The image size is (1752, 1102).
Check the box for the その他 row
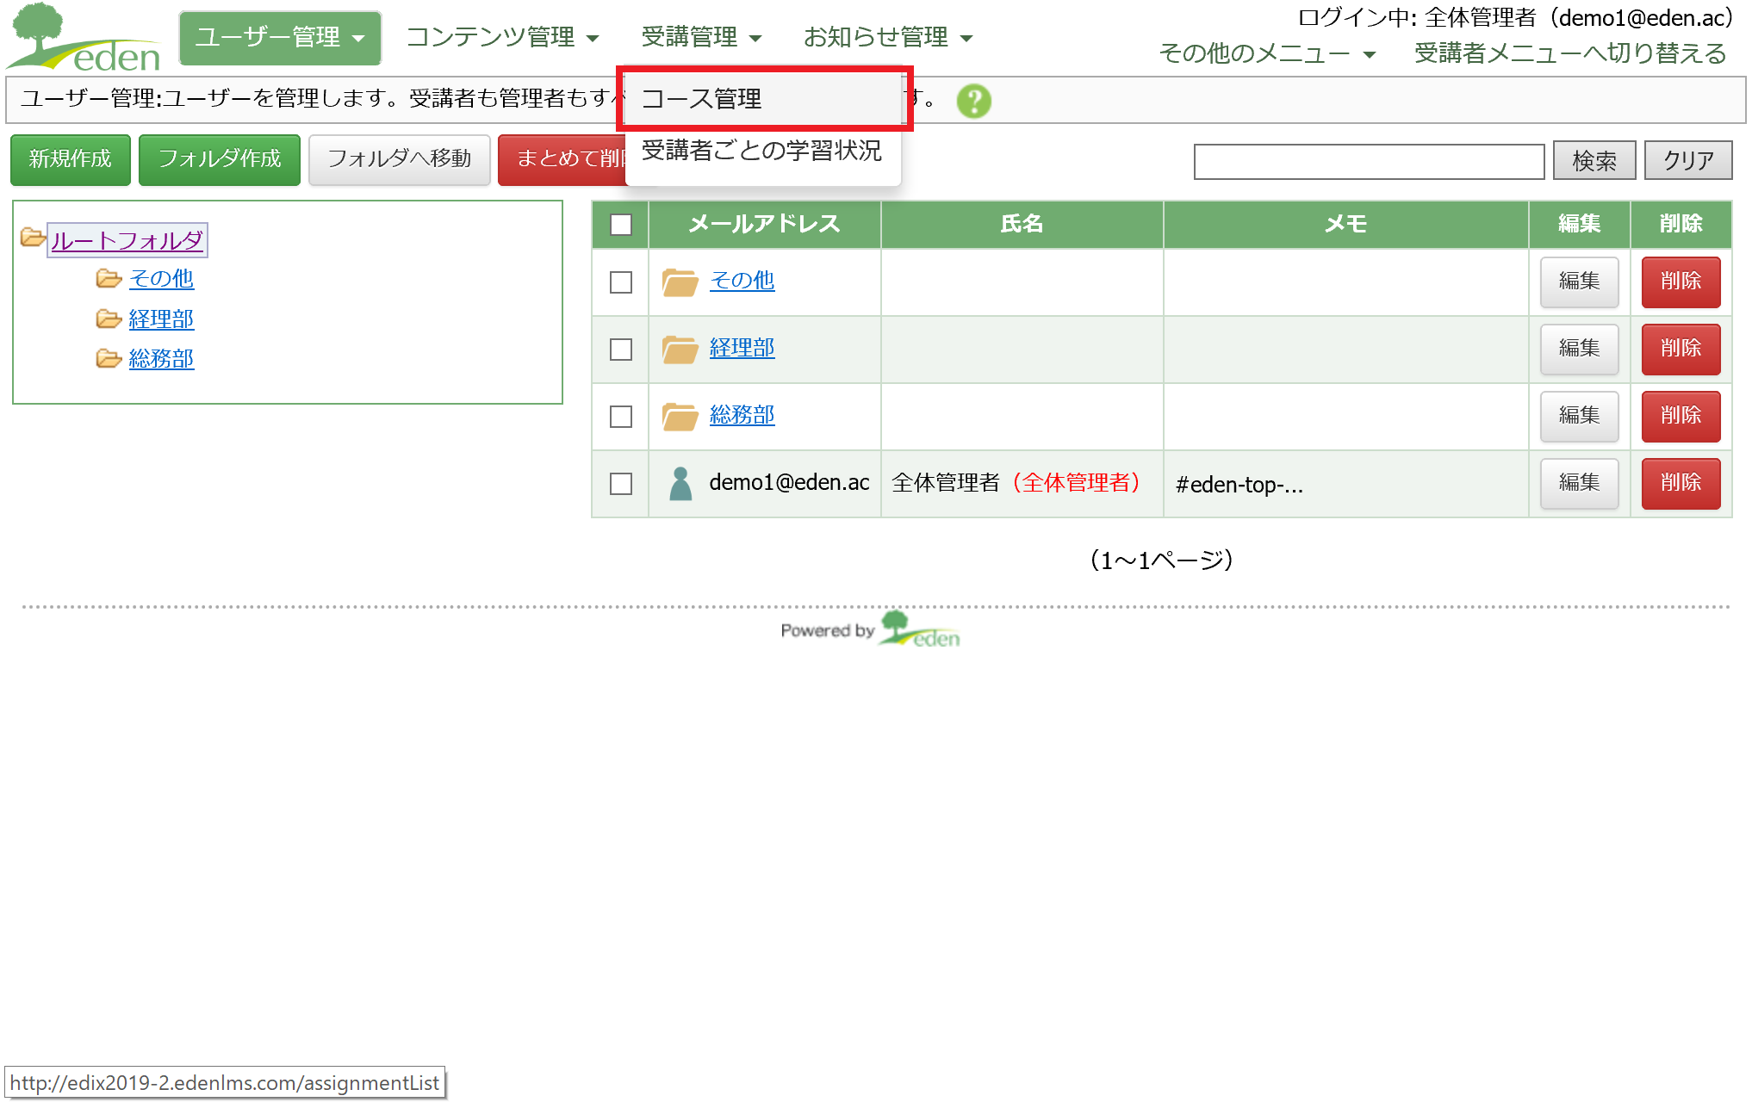(x=620, y=282)
